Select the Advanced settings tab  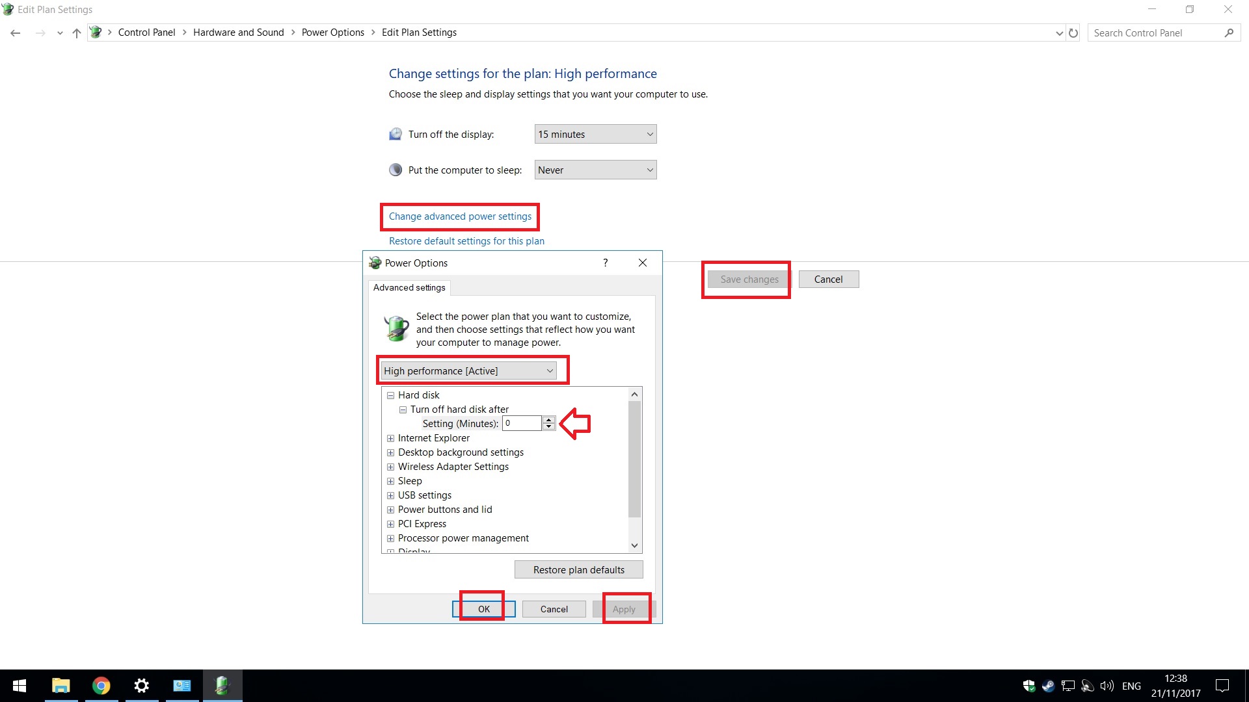pos(409,287)
